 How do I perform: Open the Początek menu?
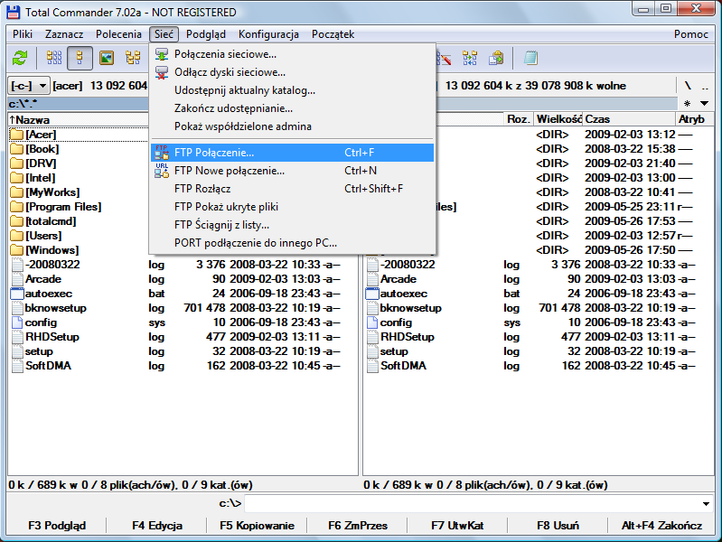(333, 34)
